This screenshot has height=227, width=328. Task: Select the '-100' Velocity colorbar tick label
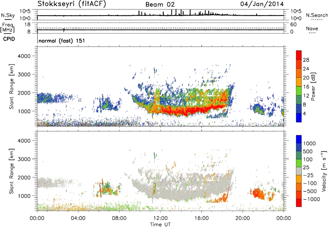310,183
